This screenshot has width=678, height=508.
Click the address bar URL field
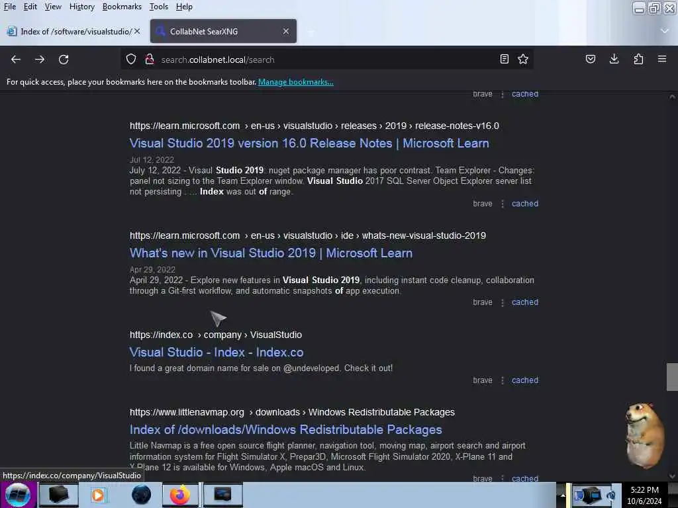click(x=326, y=60)
